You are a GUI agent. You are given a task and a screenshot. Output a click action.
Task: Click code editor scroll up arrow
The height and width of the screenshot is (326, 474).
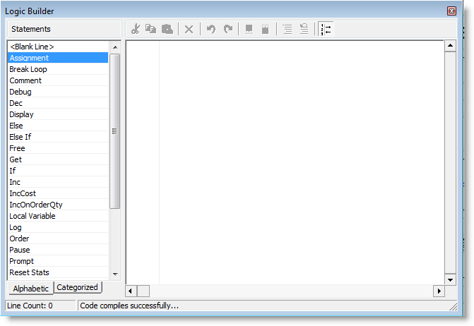(x=450, y=46)
